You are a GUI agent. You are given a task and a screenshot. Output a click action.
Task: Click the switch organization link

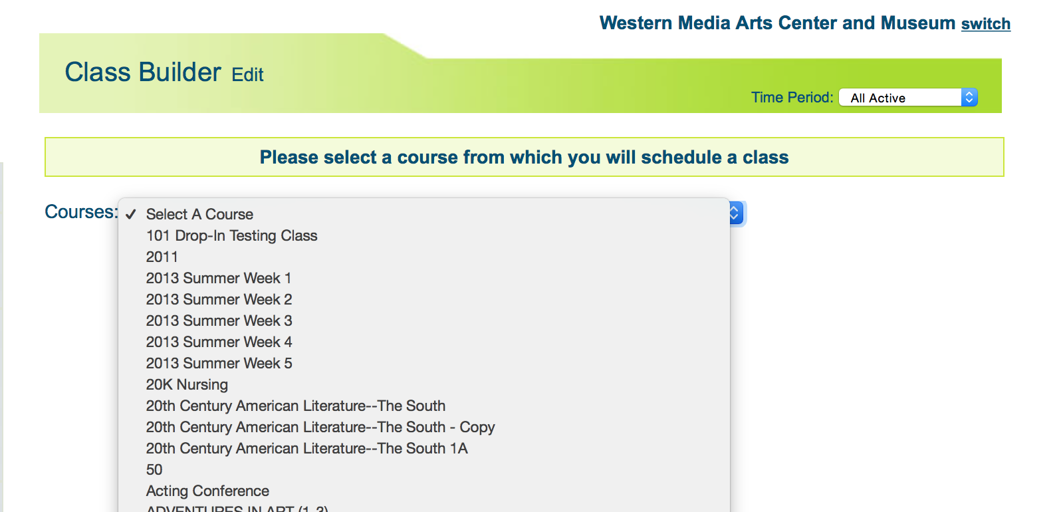click(x=985, y=24)
